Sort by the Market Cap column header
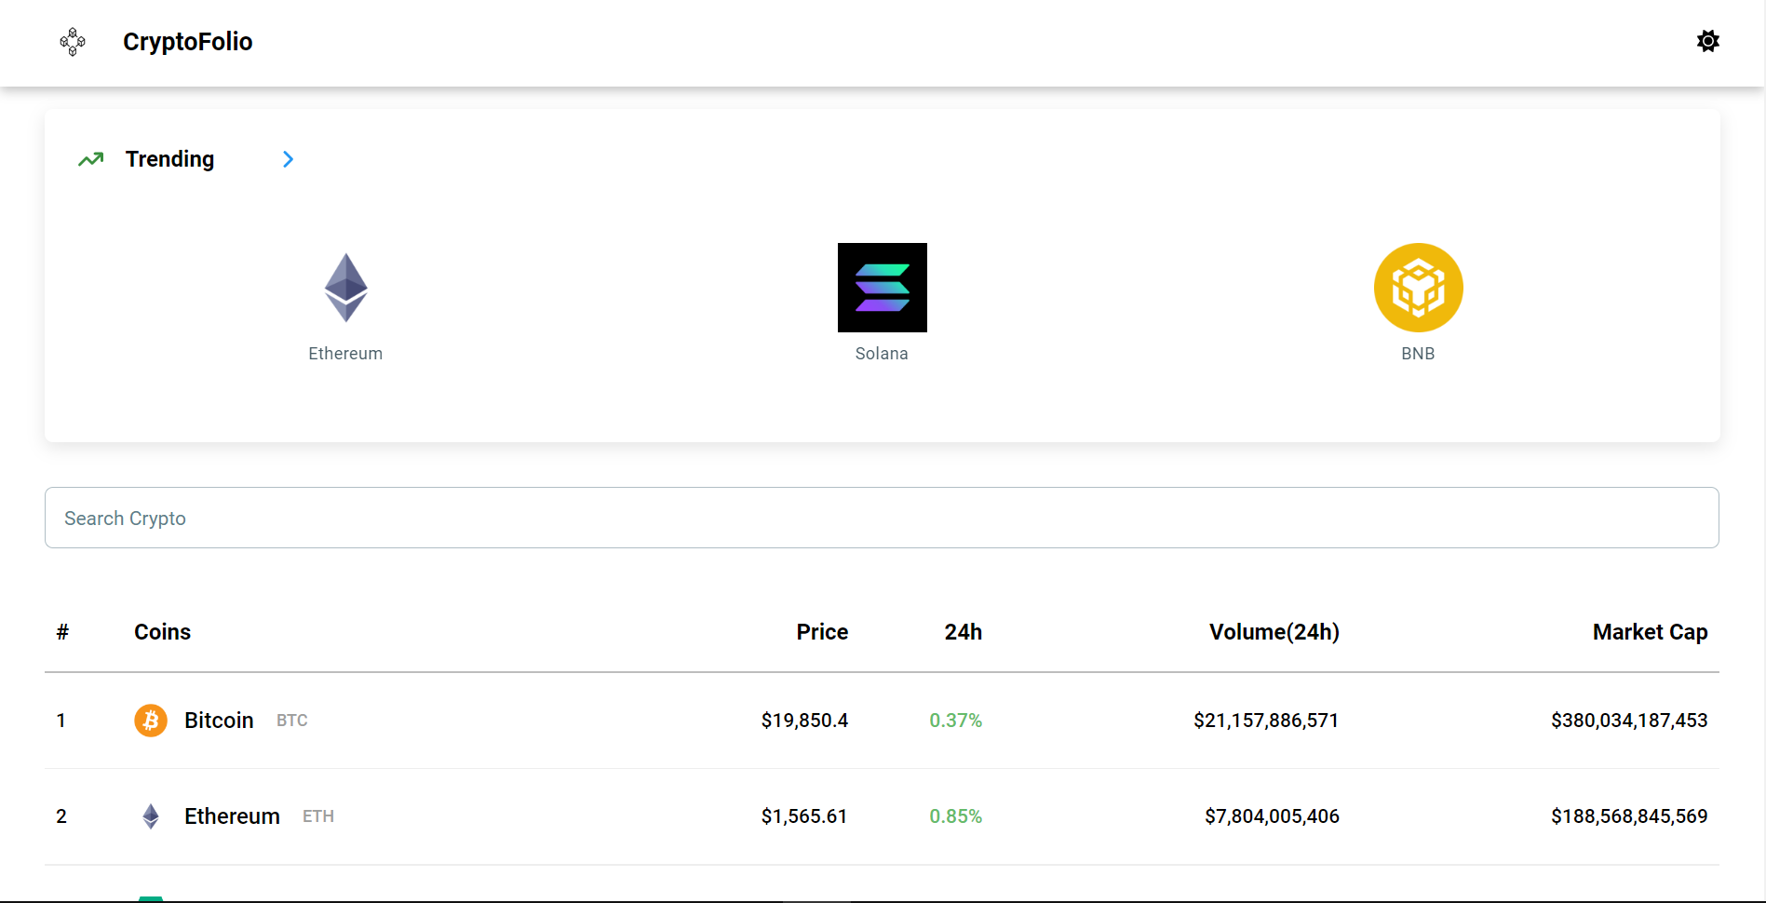This screenshot has height=903, width=1766. tap(1650, 632)
